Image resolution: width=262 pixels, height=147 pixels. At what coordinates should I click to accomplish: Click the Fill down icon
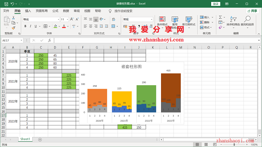pos(220,22)
